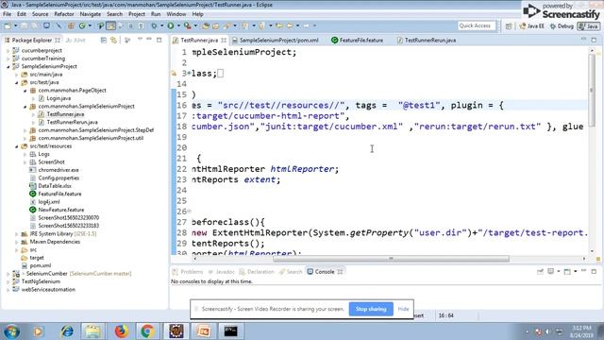Collapse the SampleSeleniumProject tree node
This screenshot has width=604, height=340.
tap(8, 67)
